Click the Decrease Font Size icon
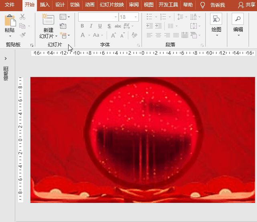257x222 pixels. pos(122,35)
